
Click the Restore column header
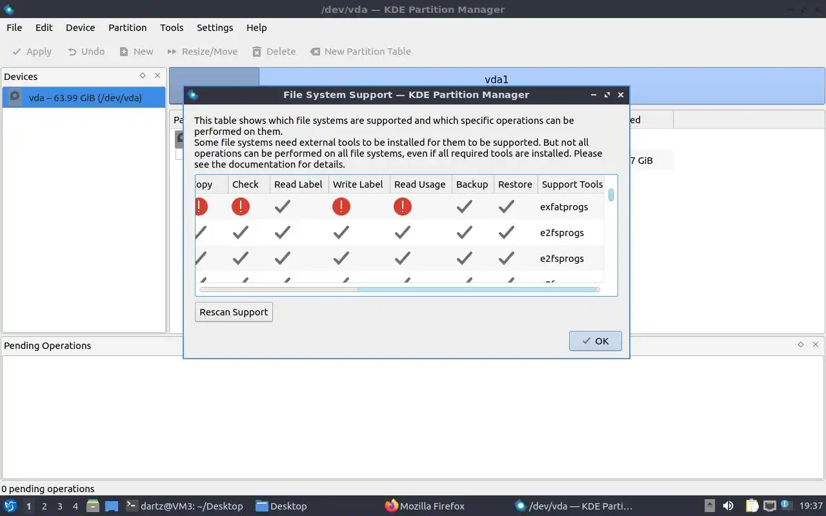(516, 184)
